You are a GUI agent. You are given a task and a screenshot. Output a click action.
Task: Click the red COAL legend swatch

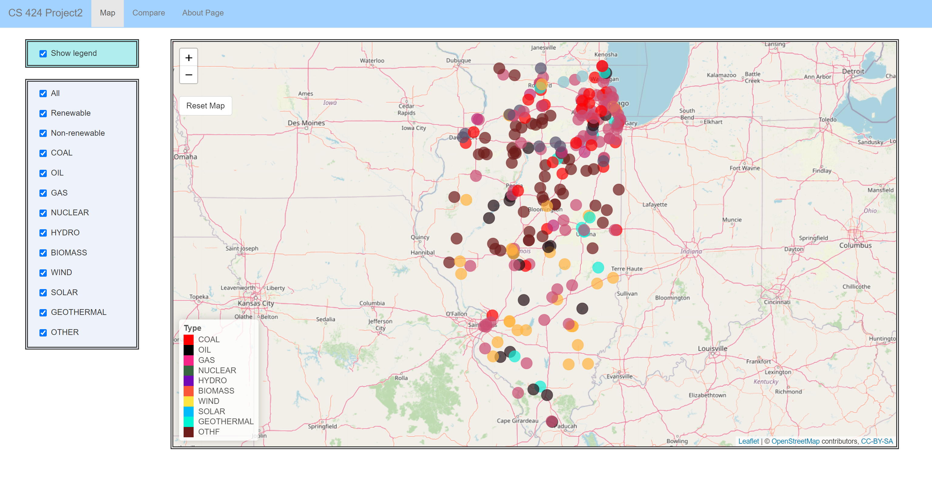click(x=188, y=340)
